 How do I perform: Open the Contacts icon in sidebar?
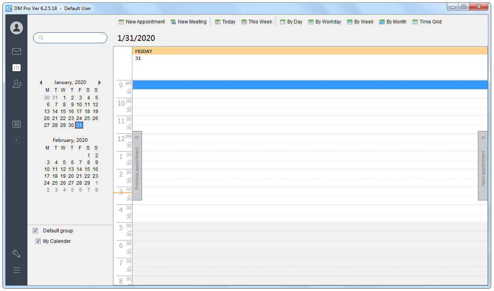pyautogui.click(x=17, y=84)
